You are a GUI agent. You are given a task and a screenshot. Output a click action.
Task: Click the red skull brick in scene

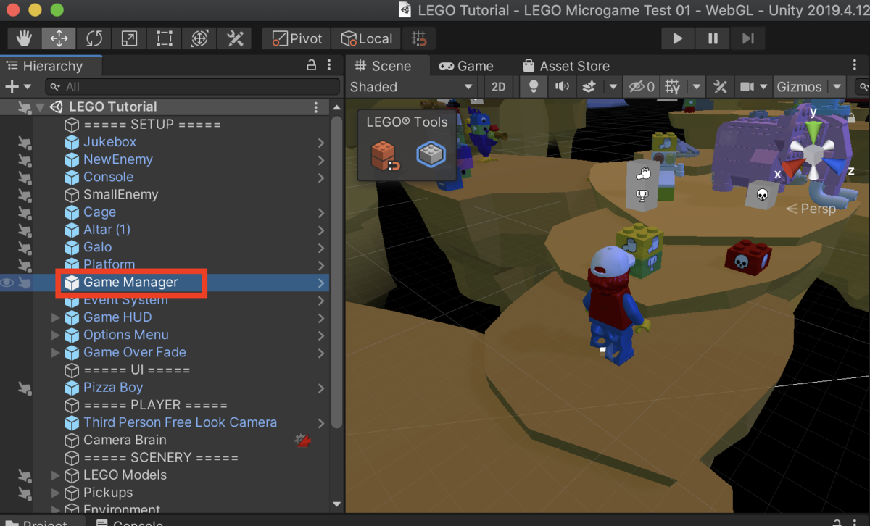click(x=747, y=259)
